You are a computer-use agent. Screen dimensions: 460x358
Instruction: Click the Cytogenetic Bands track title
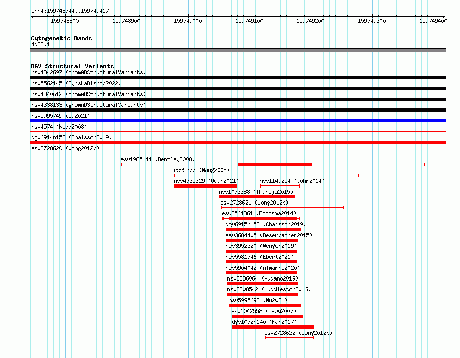tap(62, 38)
